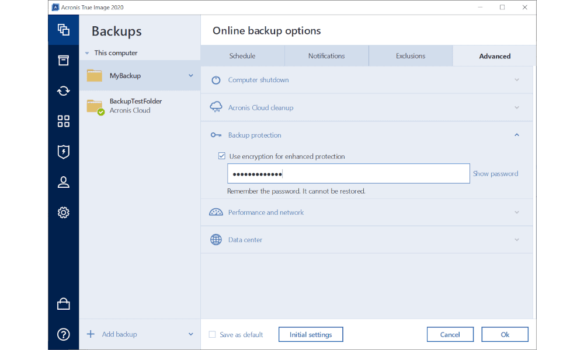This screenshot has height=350, width=584.
Task: Click the Acronis app logo in title bar
Action: pyautogui.click(x=55, y=7)
